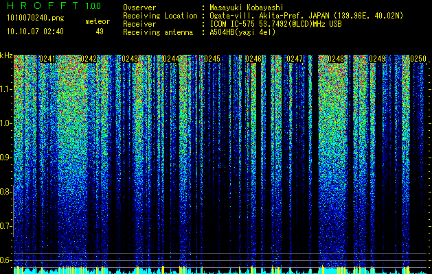Image resolution: width=432 pixels, height=274 pixels.
Task: Click time marker 0249
Action: [x=377, y=59]
